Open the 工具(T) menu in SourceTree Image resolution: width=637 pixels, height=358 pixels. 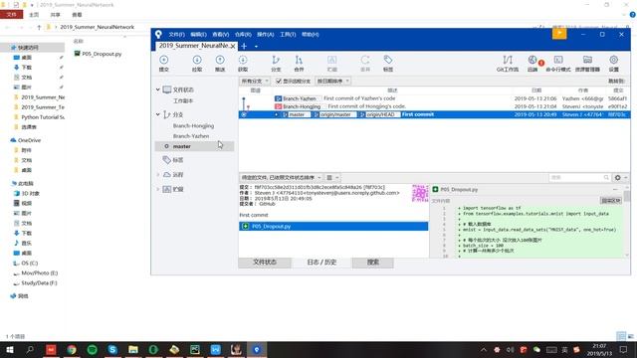pyautogui.click(x=288, y=35)
